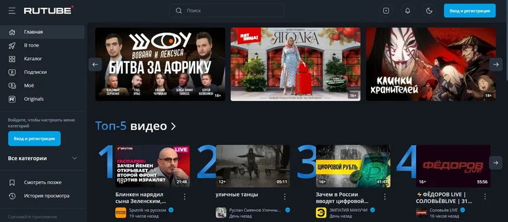Focus the Поиск search field
Viewport: 508px width, 222px height.
tap(226, 11)
